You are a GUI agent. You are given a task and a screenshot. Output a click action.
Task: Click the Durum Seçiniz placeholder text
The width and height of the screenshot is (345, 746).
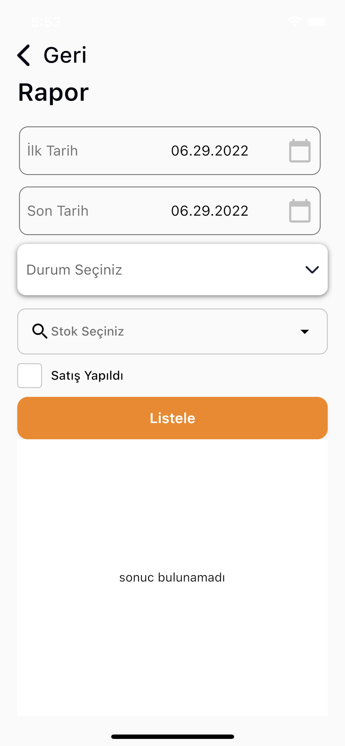[74, 270]
